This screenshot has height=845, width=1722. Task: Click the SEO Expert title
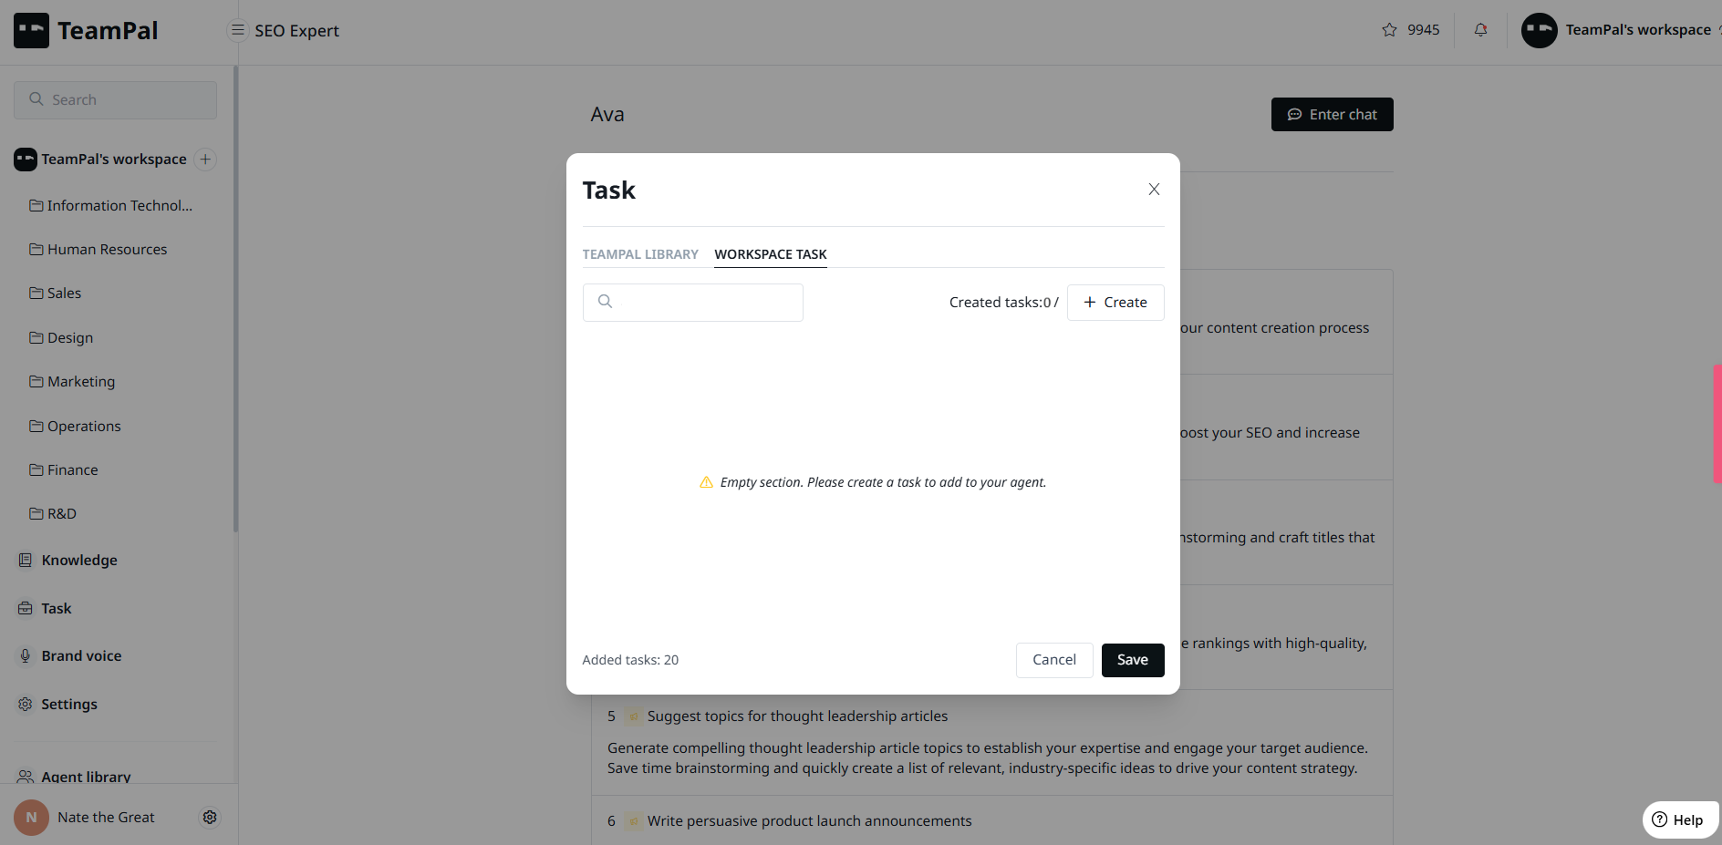296,31
